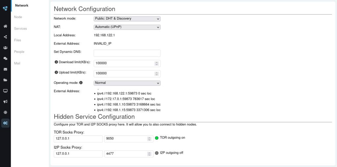Click the I2P outgoing off status text

click(x=172, y=153)
